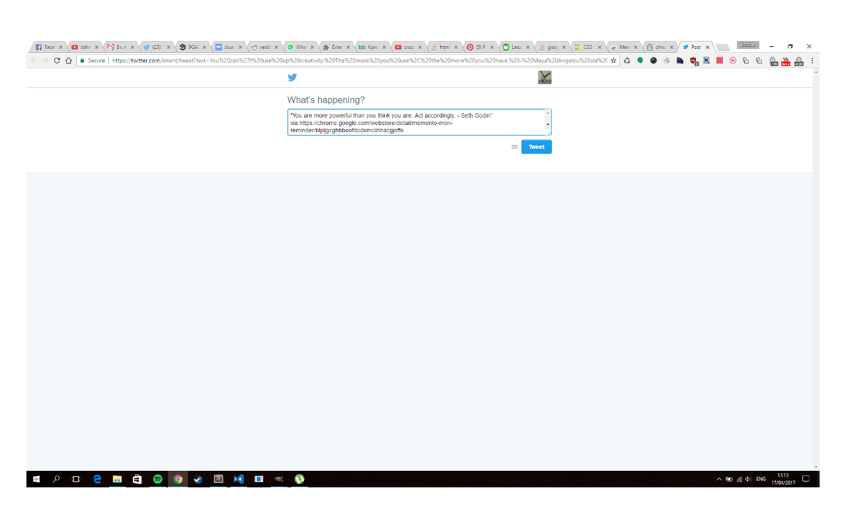The width and height of the screenshot is (846, 529).
Task: Click the padlock extension with 412K badge
Action: [x=798, y=61]
